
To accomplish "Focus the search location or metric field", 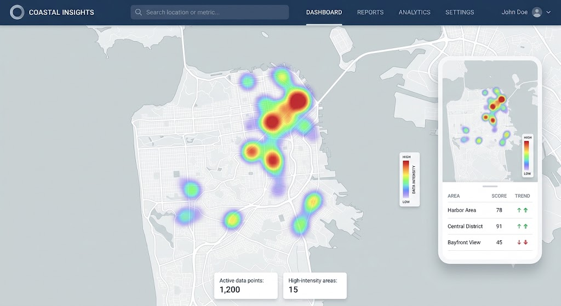I will pyautogui.click(x=210, y=12).
